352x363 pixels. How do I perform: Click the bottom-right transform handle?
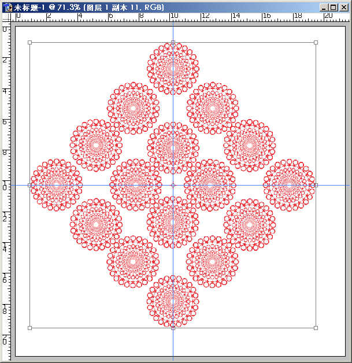pos(316,328)
